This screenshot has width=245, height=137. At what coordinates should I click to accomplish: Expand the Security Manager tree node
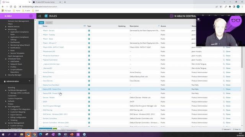(6, 75)
